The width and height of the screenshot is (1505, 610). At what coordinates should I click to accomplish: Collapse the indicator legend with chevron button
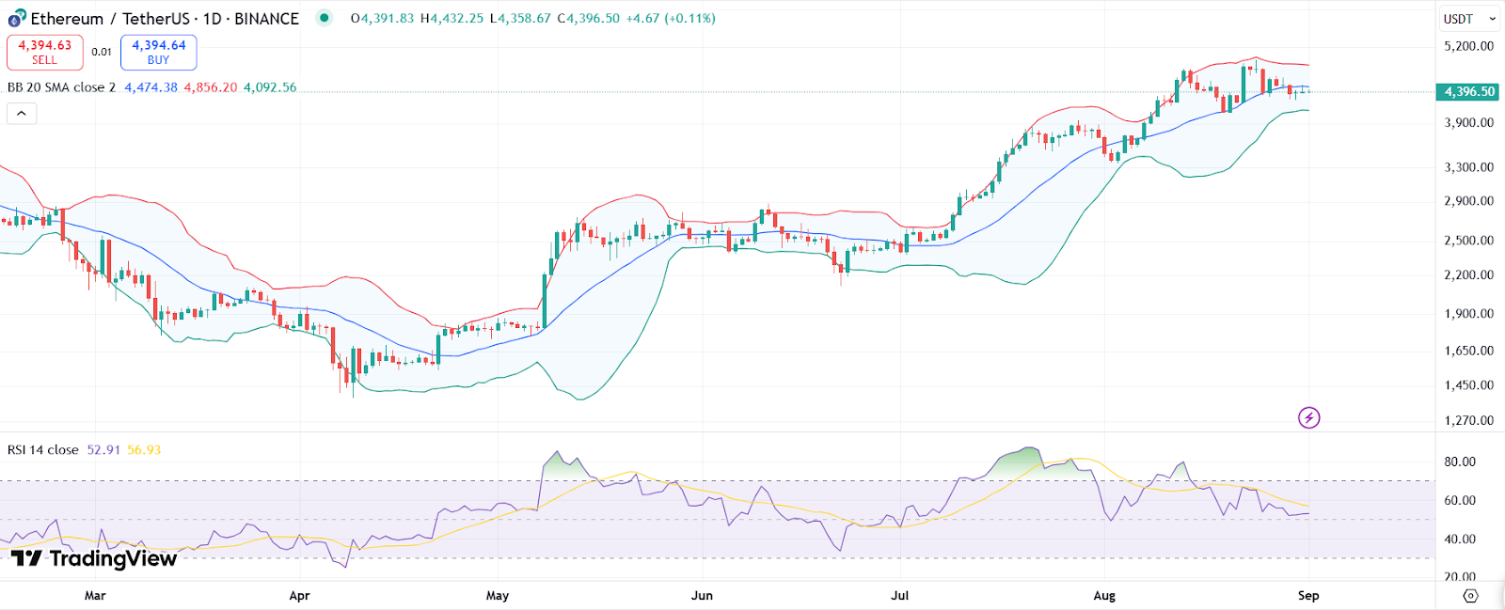[x=22, y=114]
